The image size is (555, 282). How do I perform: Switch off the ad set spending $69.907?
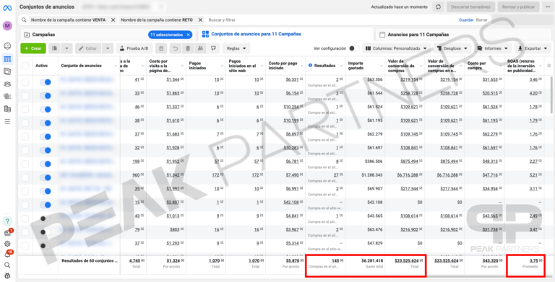46,191
